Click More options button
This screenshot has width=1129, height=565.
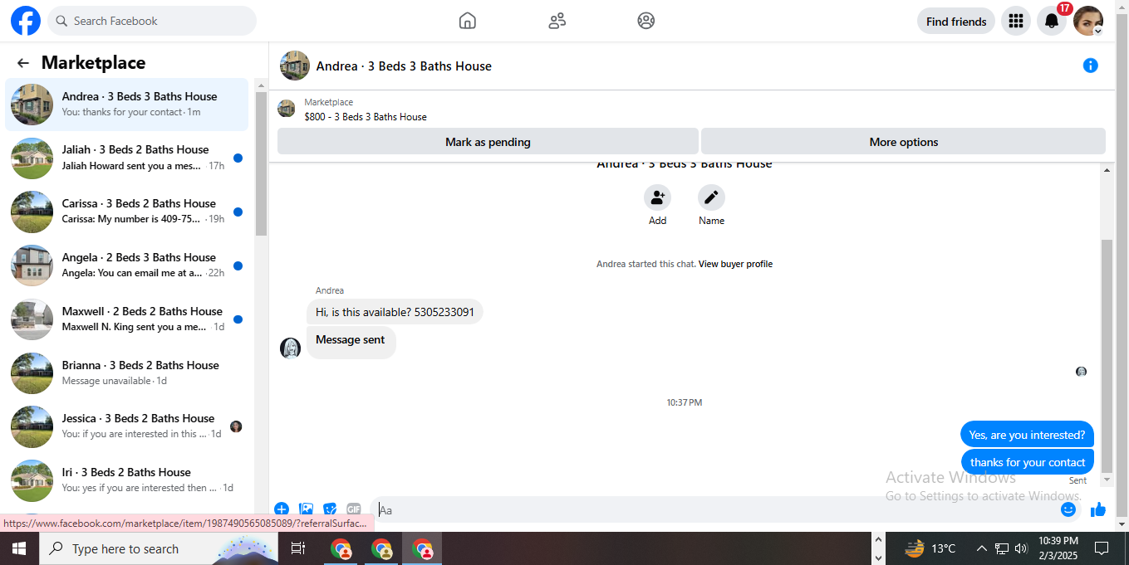click(x=904, y=142)
